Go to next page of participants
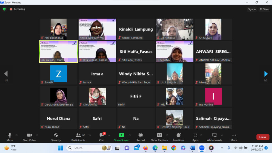The width and height of the screenshot is (272, 153). tap(266, 74)
